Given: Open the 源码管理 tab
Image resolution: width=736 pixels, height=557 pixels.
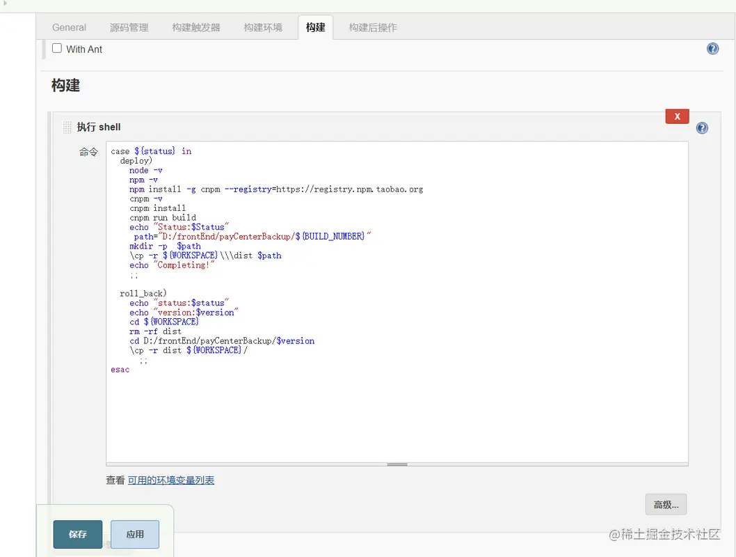Looking at the screenshot, I should tap(129, 27).
